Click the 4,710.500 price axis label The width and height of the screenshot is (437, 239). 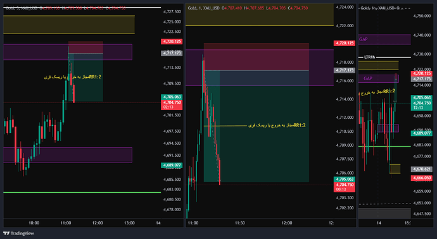pyautogui.click(x=345, y=132)
